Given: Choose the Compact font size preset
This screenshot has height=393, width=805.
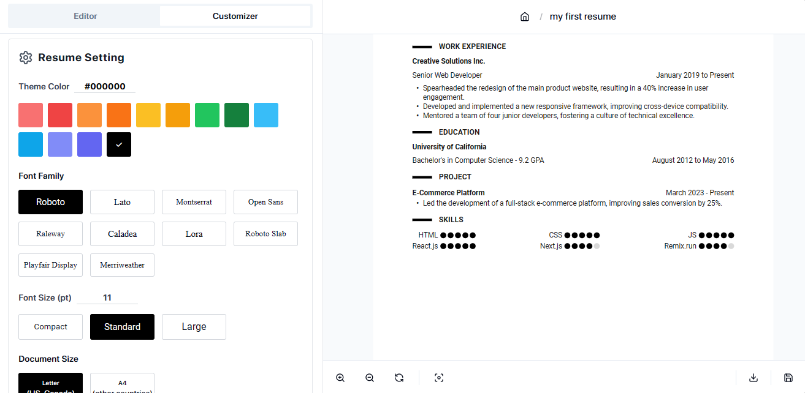Looking at the screenshot, I should (50, 326).
